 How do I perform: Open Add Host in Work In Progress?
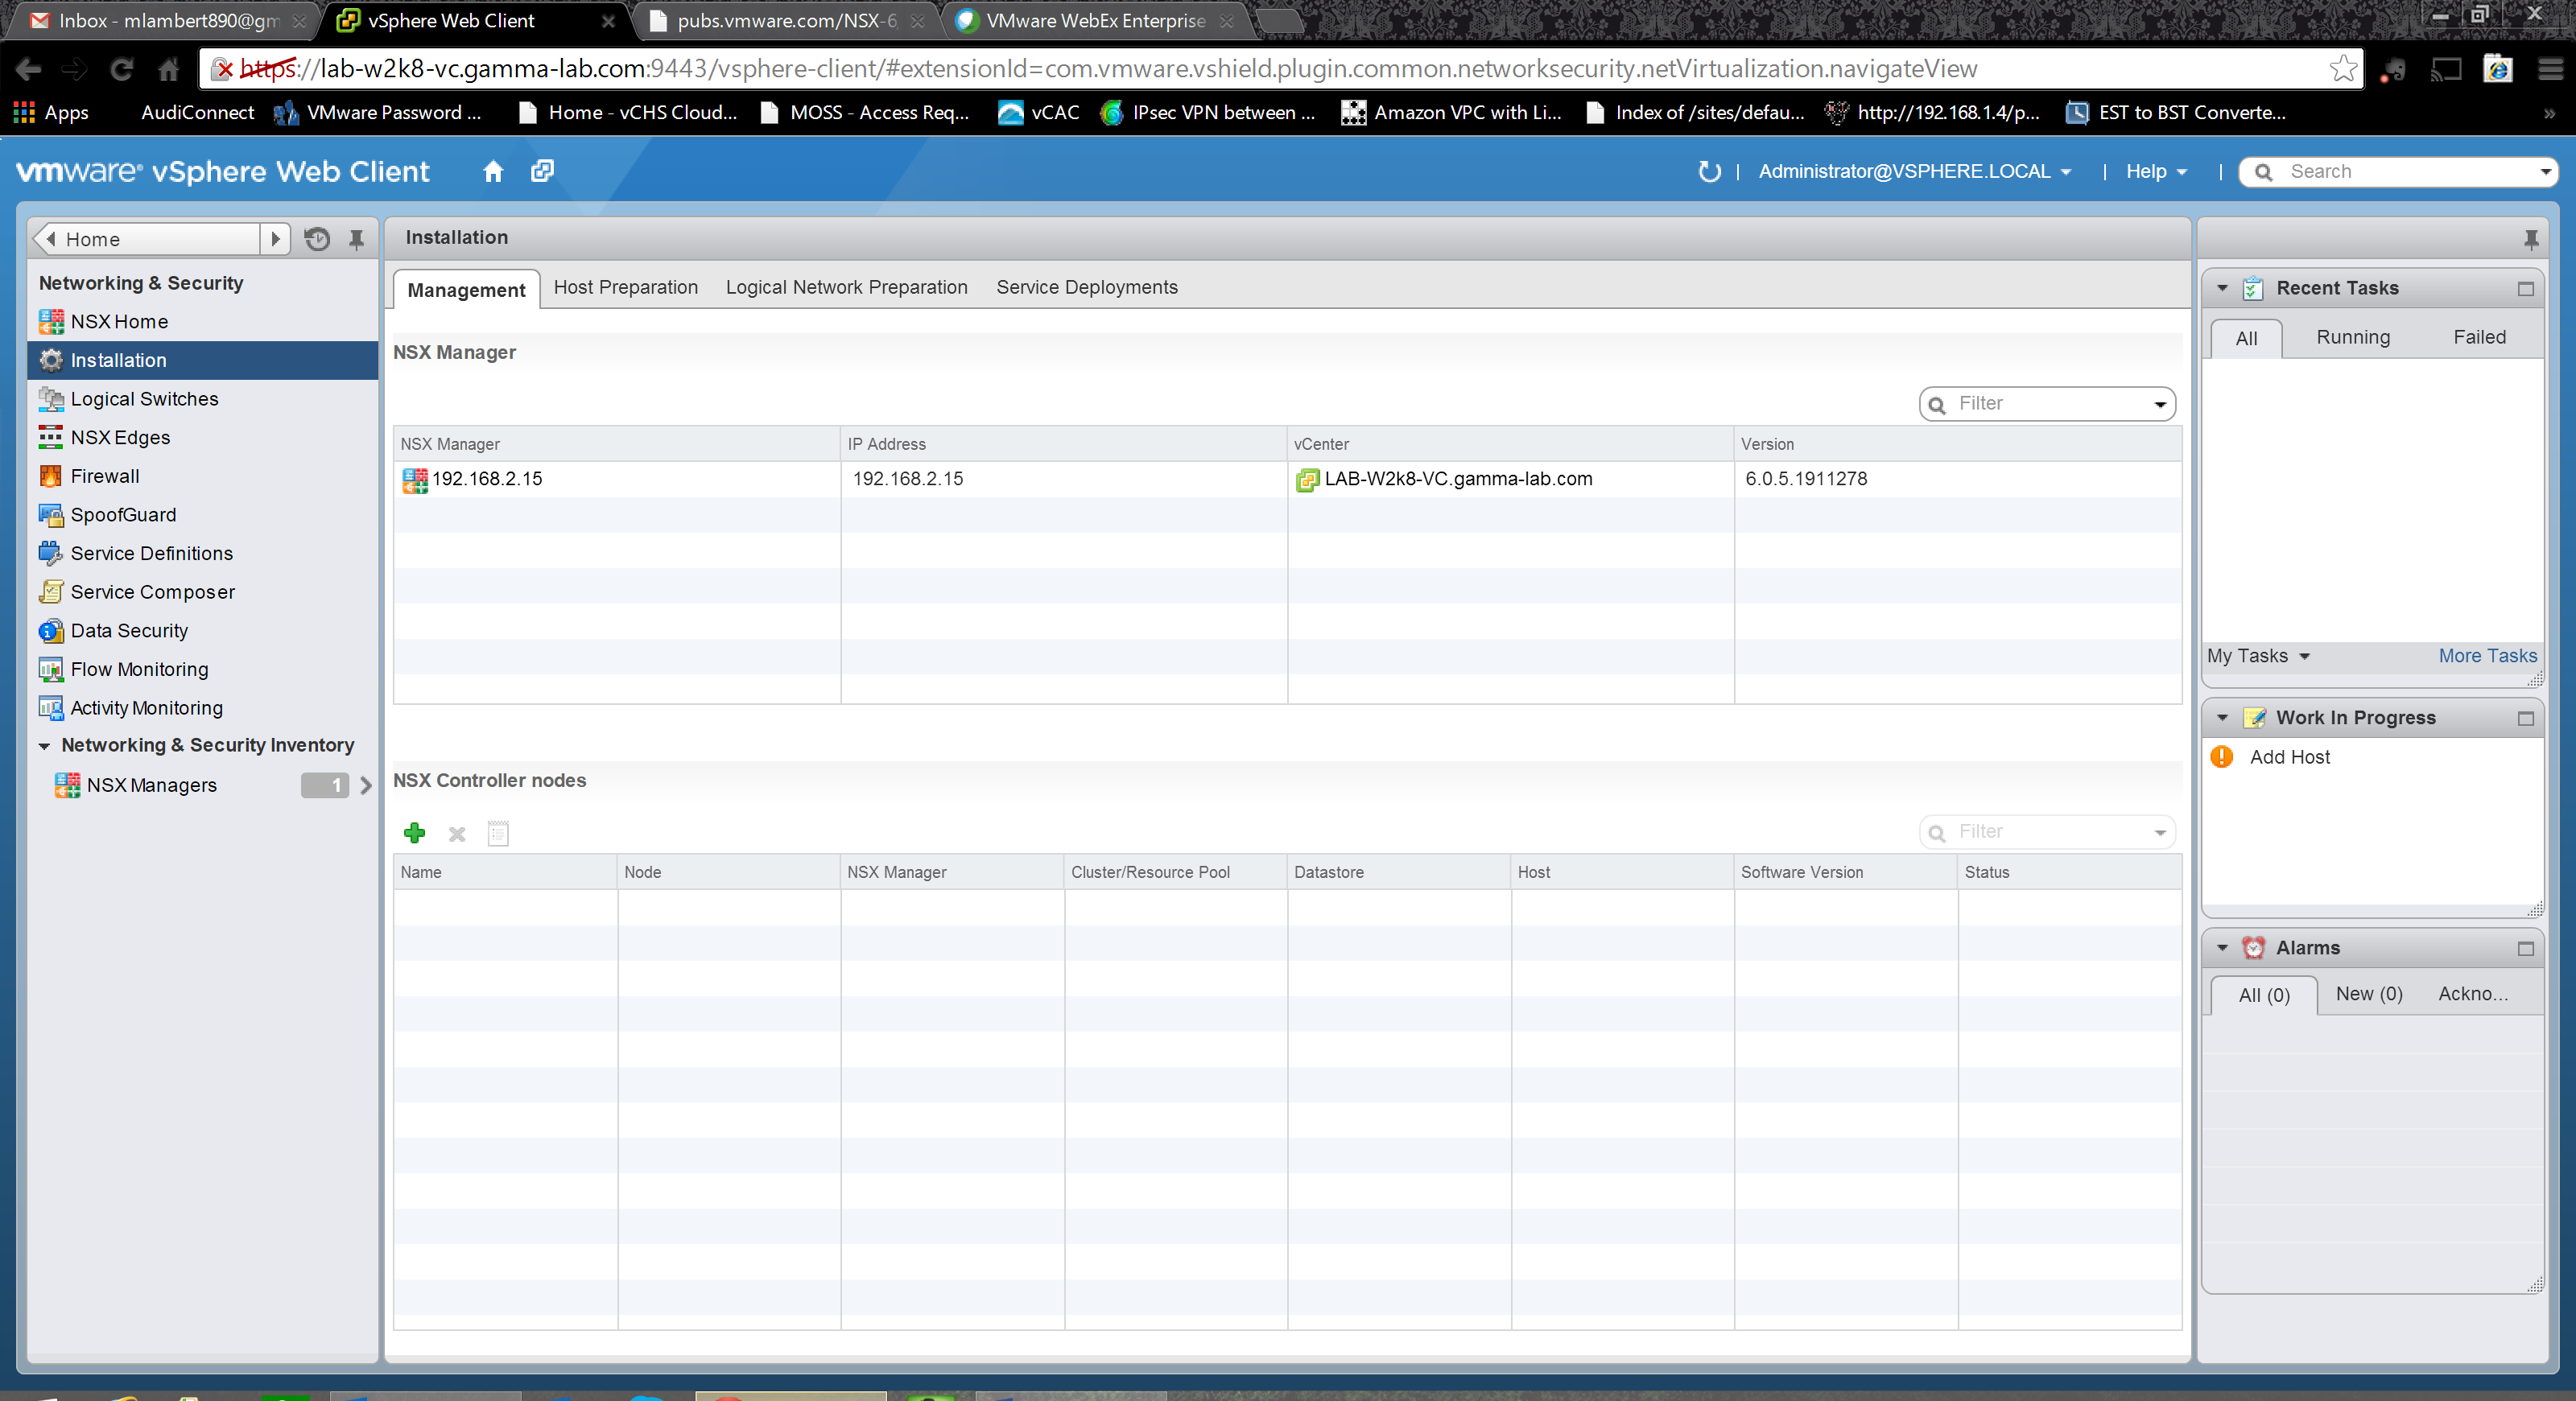[x=2289, y=756]
